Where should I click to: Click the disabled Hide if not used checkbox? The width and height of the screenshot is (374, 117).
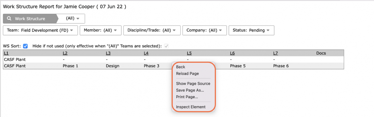(x=167, y=46)
